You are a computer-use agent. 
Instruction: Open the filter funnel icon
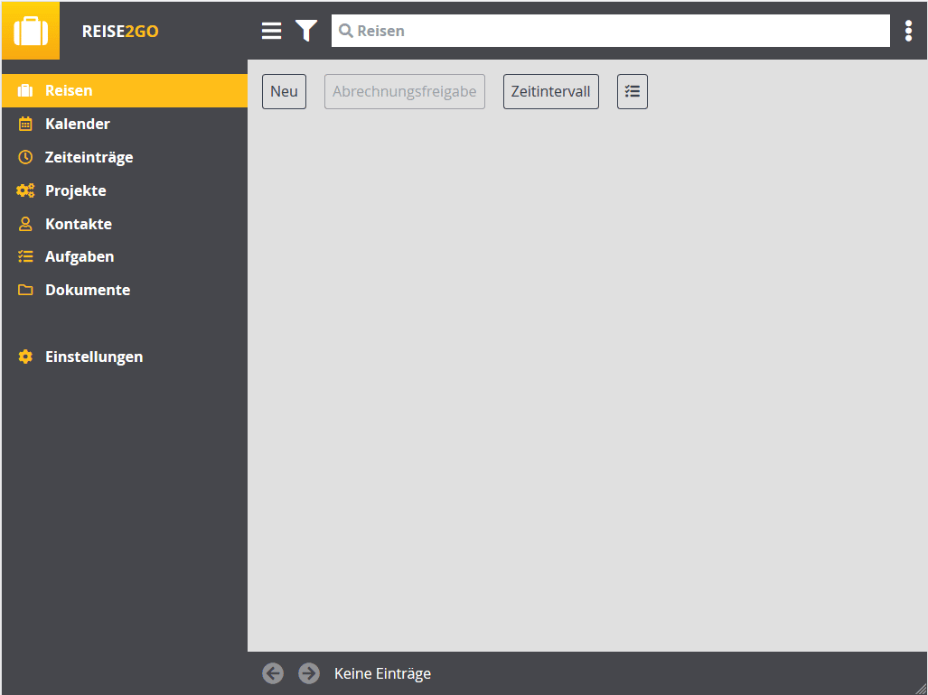tap(306, 31)
